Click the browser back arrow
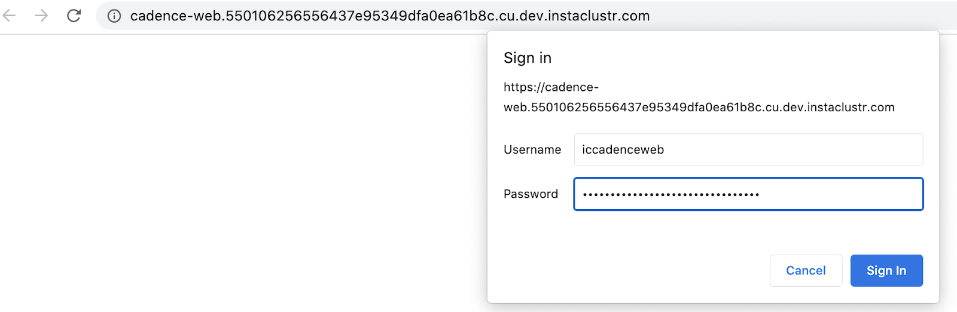 tap(10, 16)
